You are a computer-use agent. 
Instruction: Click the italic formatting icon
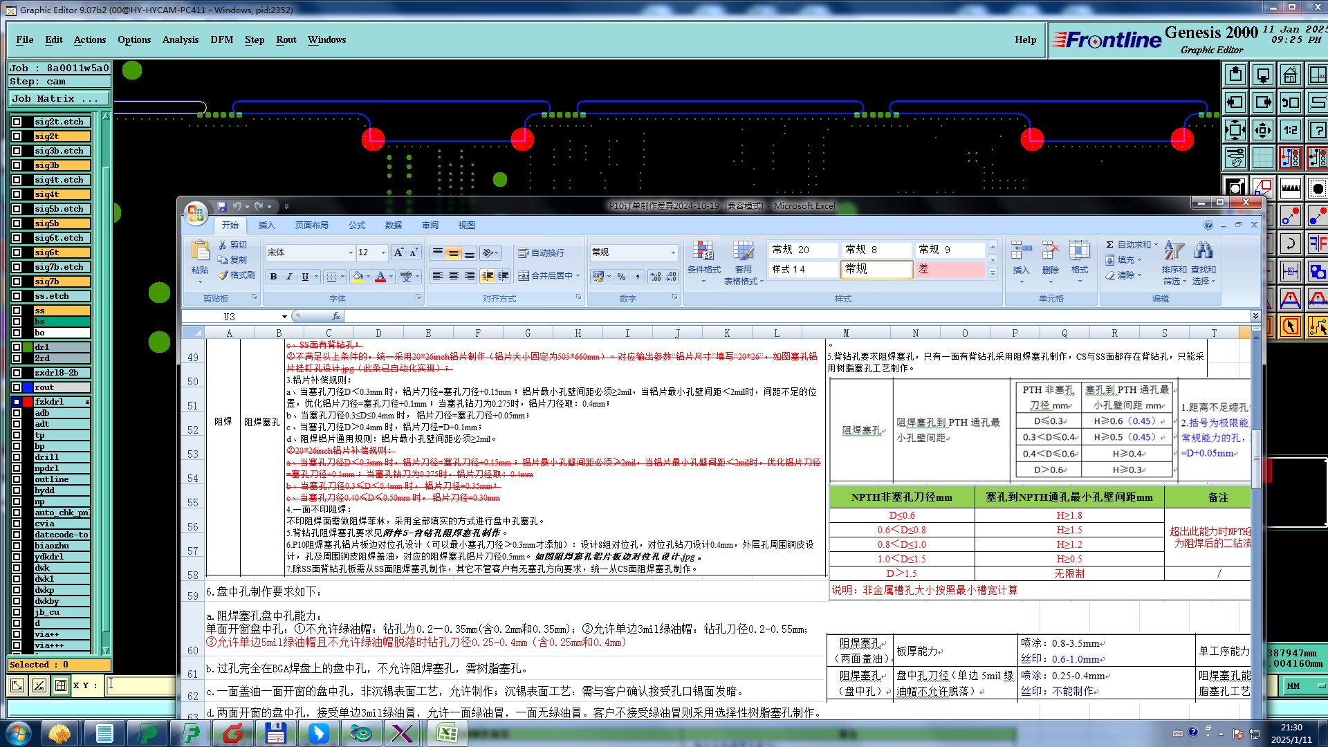[289, 277]
